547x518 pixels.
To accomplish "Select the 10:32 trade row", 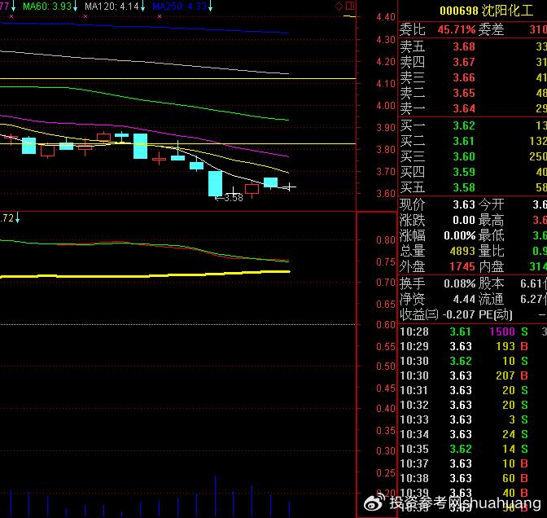I will pos(473,405).
